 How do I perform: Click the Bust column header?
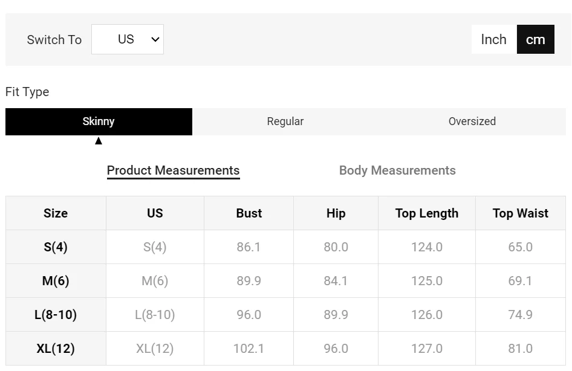click(249, 213)
